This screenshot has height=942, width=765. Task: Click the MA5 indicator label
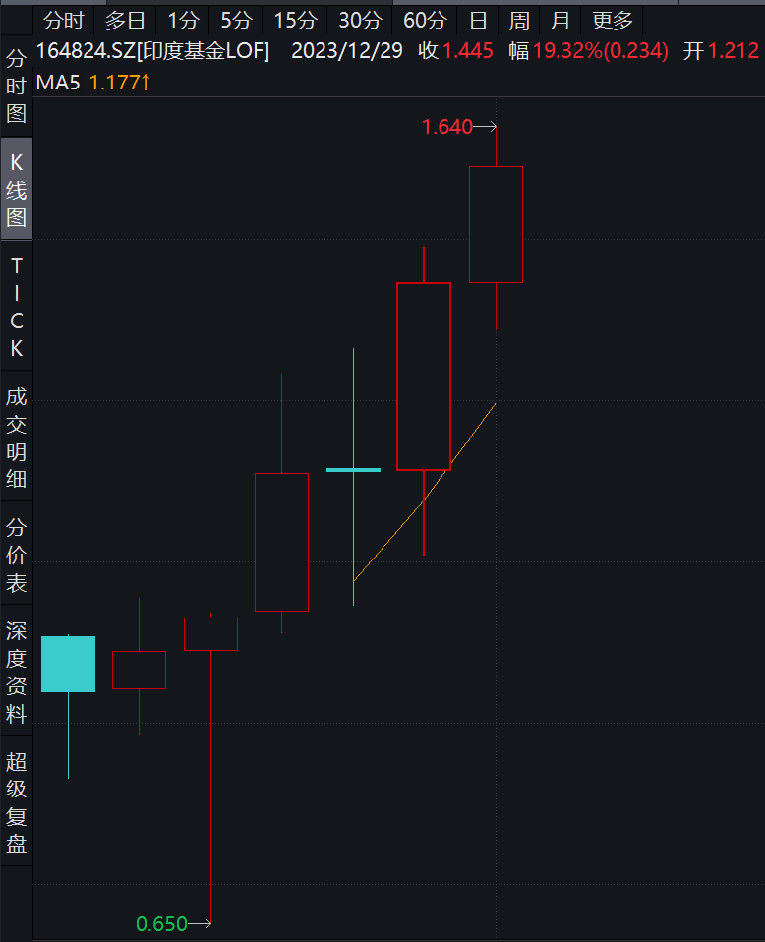pyautogui.click(x=58, y=83)
